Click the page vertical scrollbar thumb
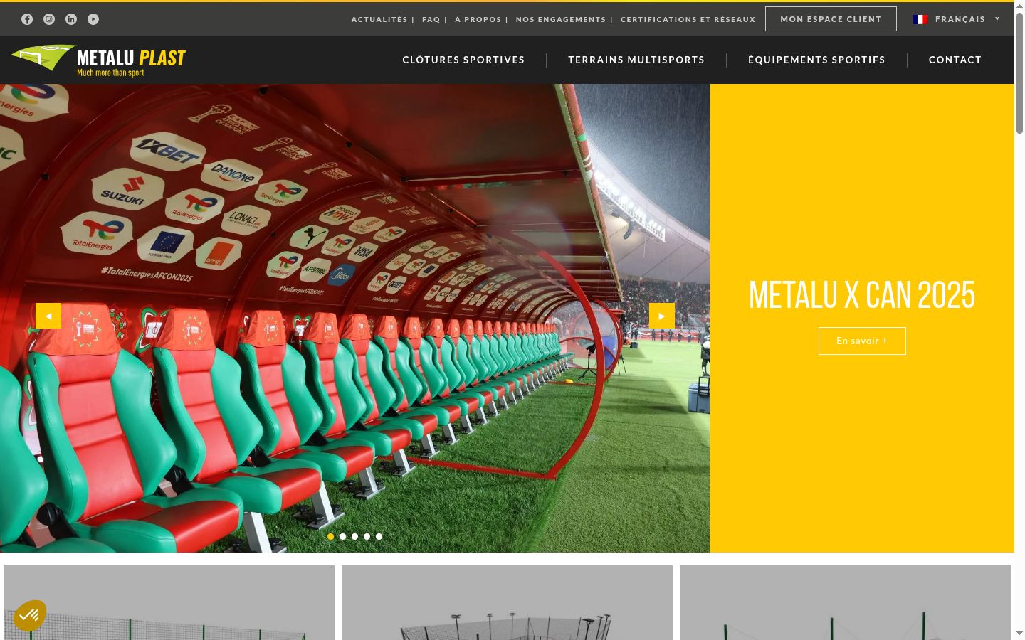Image resolution: width=1025 pixels, height=640 pixels. (1019, 73)
